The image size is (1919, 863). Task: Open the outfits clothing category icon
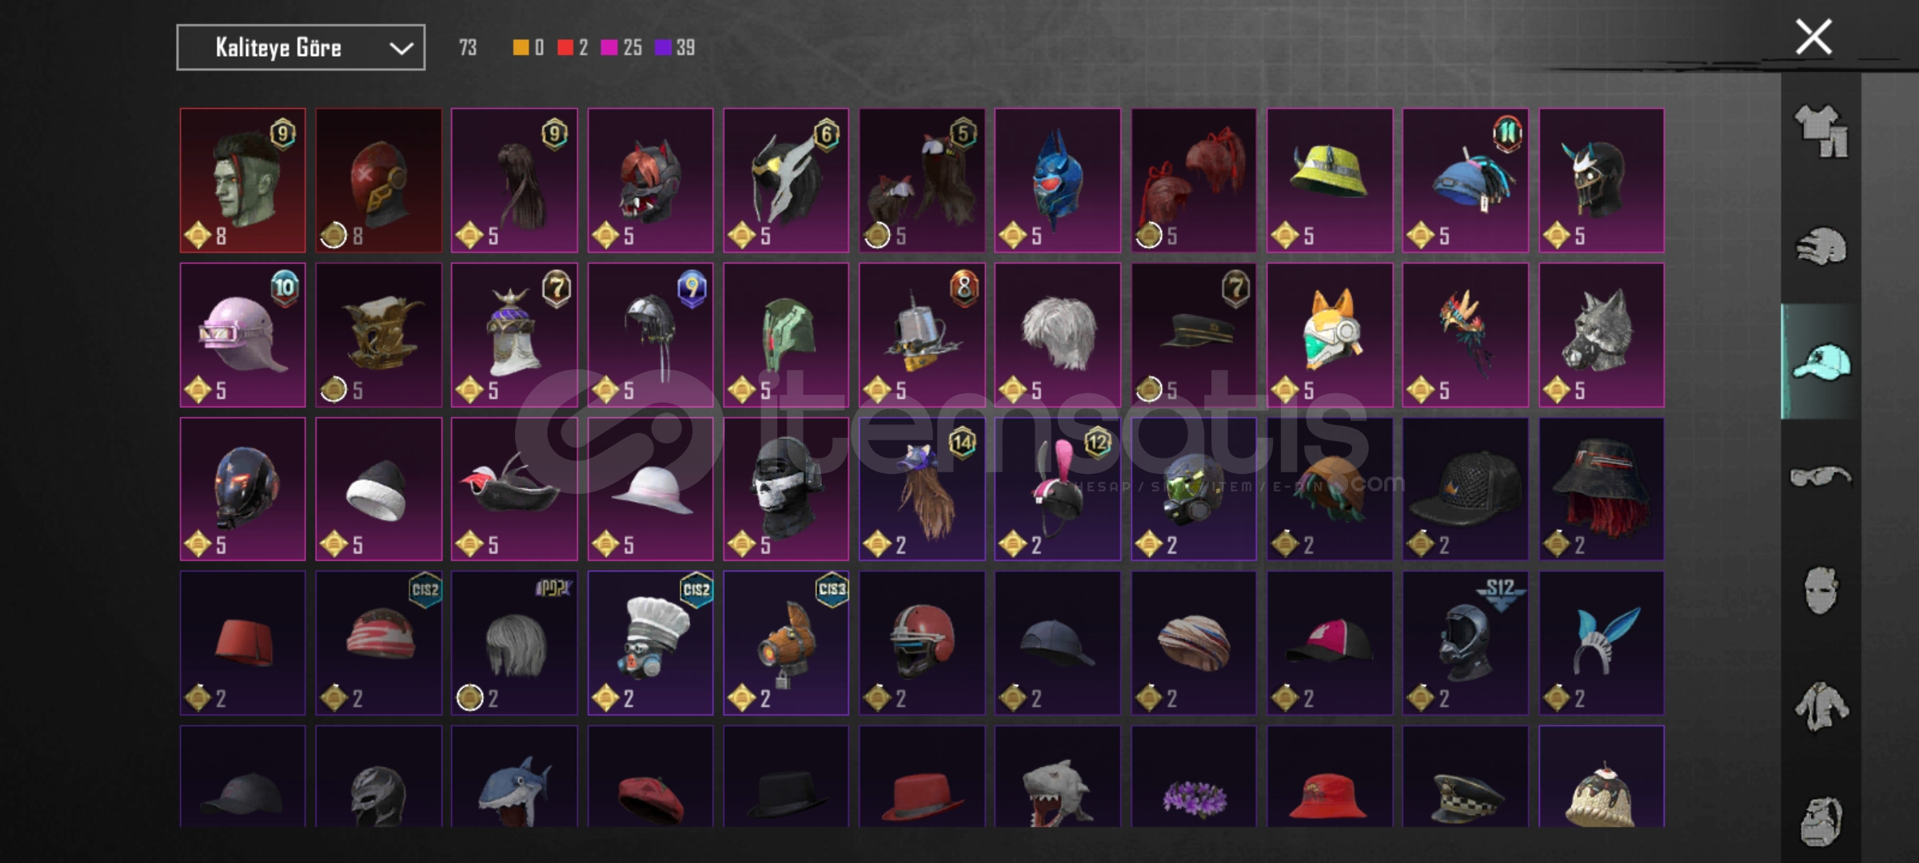(1821, 131)
